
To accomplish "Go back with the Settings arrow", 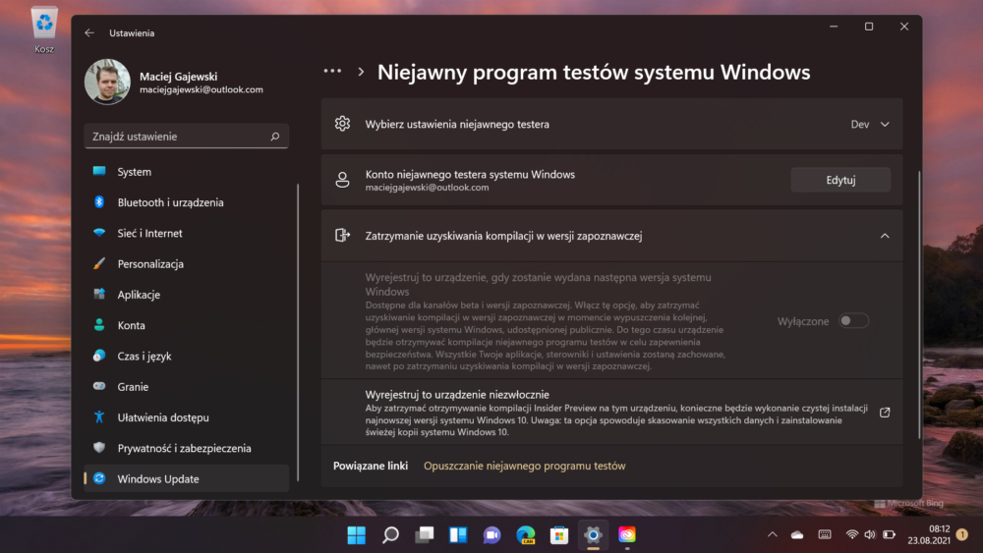I will 89,32.
